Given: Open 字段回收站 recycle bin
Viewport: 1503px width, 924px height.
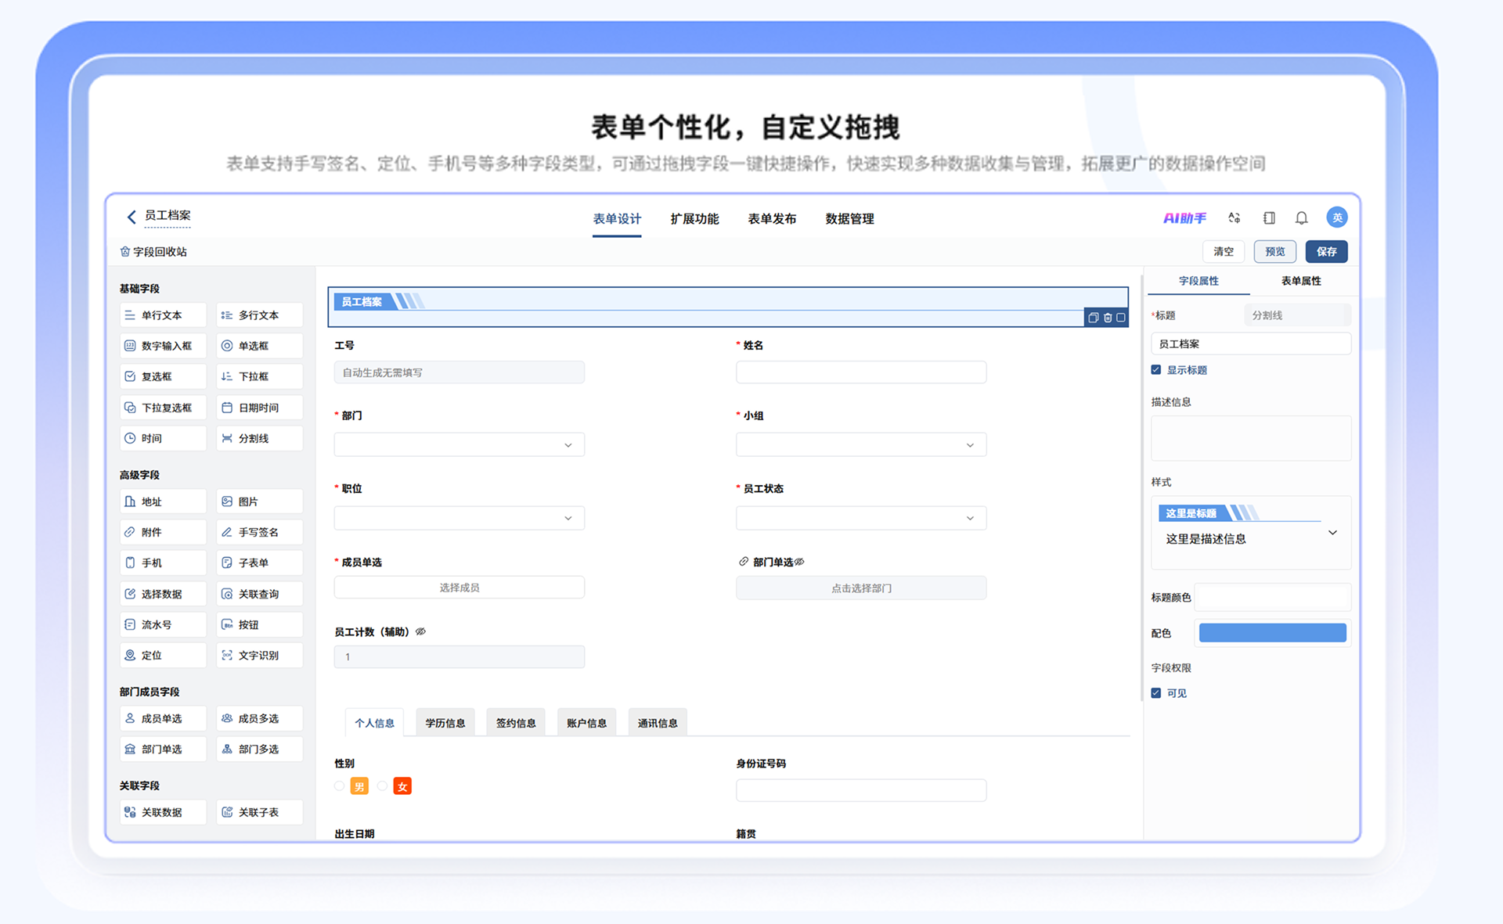Looking at the screenshot, I should pos(153,252).
